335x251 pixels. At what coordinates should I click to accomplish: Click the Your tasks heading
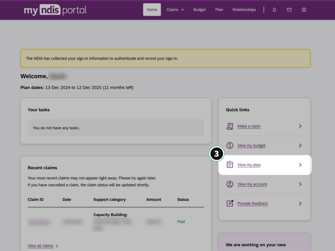point(39,110)
